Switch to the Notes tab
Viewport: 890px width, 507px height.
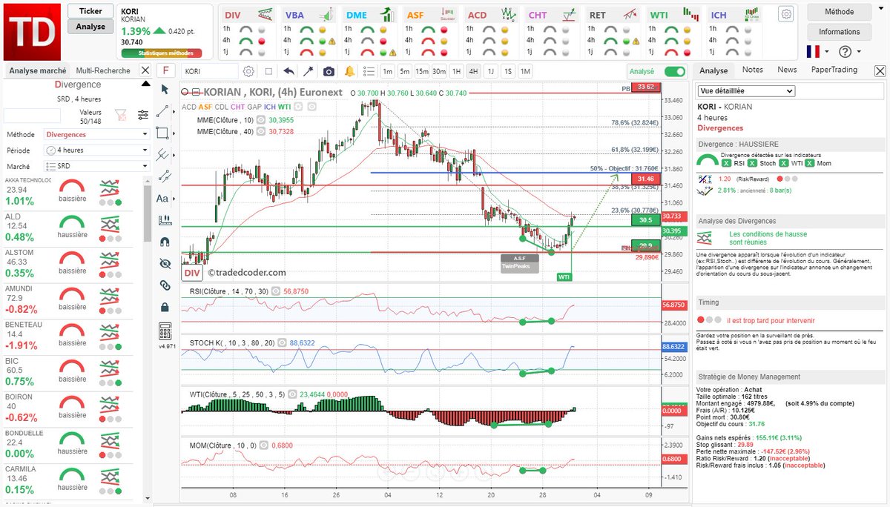(752, 70)
